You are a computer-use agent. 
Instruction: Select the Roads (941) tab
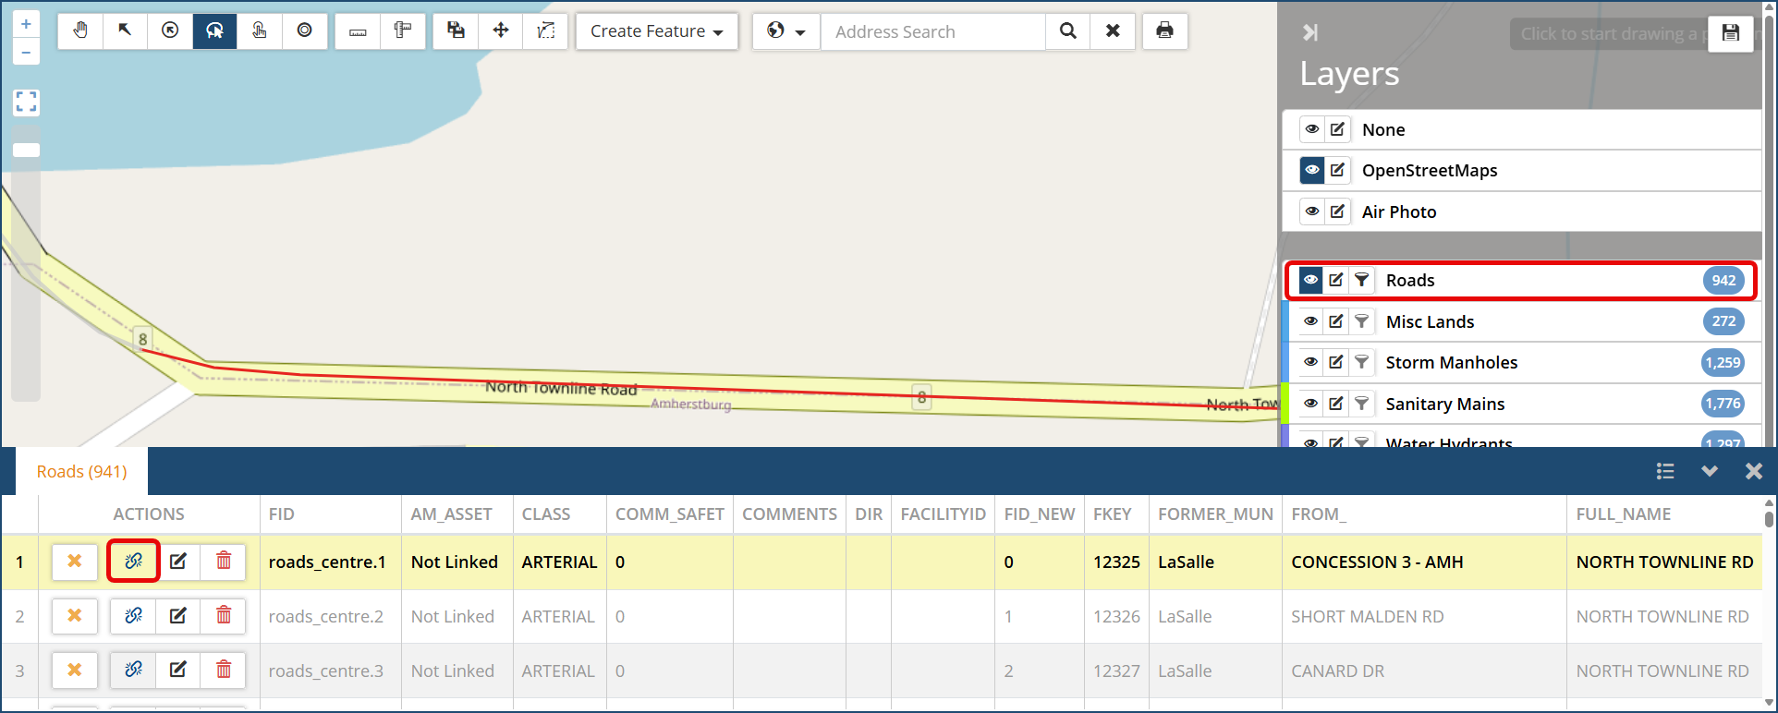(x=82, y=471)
